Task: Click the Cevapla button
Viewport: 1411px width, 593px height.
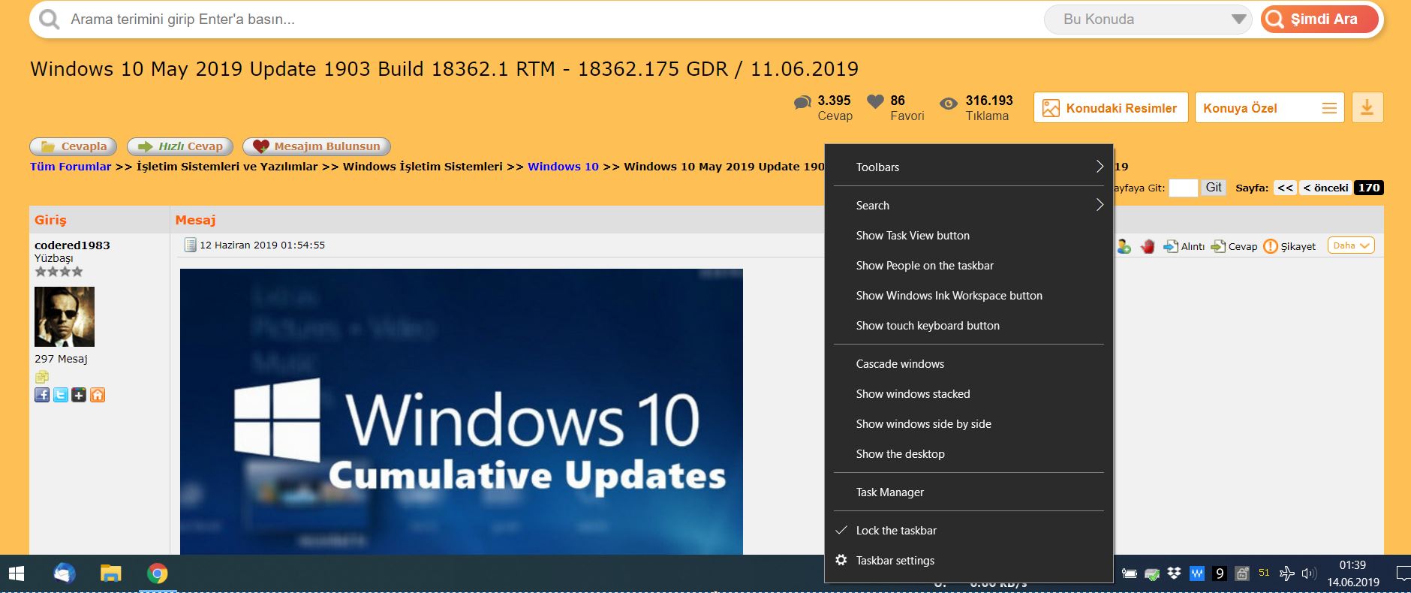Action: [x=74, y=146]
